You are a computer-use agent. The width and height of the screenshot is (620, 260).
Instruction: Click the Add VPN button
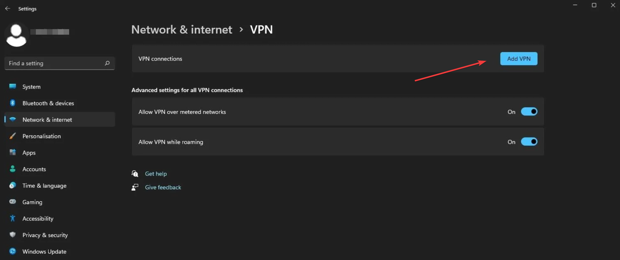coord(518,59)
